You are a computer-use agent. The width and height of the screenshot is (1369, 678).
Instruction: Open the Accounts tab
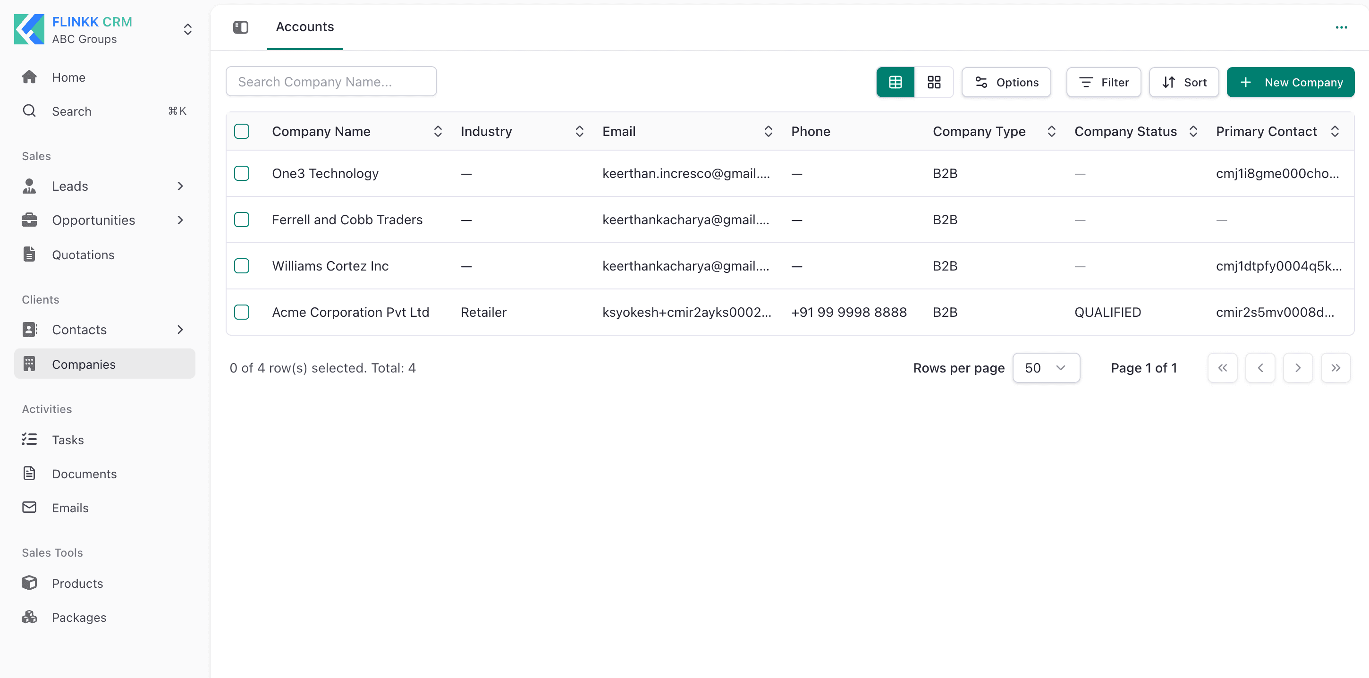click(304, 27)
